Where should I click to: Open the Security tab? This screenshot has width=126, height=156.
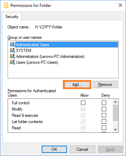point(12,17)
